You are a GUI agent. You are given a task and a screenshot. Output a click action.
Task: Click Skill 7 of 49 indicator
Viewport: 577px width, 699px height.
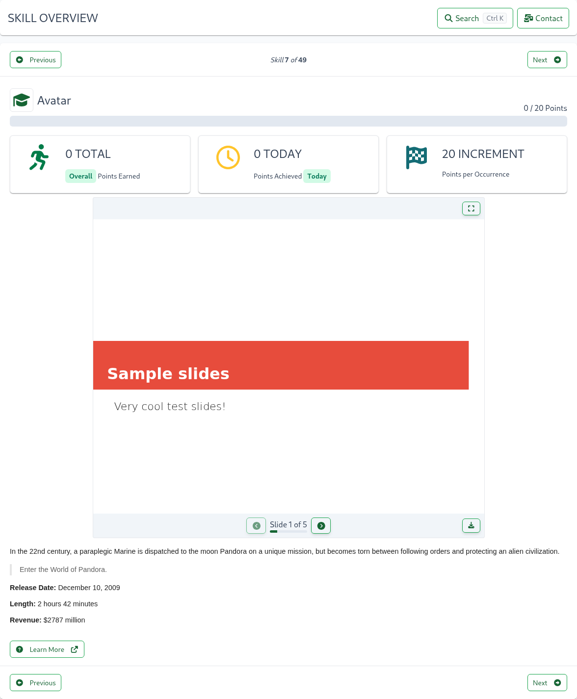(288, 60)
